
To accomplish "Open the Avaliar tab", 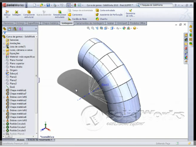I will tap(110, 23).
